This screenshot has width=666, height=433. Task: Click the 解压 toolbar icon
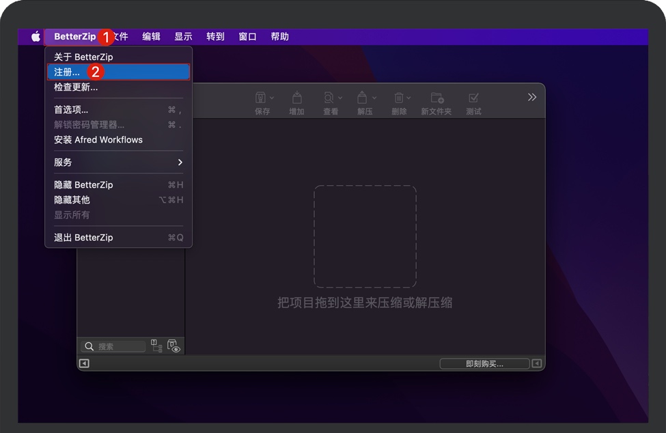pyautogui.click(x=362, y=98)
